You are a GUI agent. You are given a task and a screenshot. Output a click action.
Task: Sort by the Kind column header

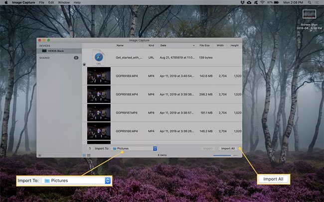pyautogui.click(x=151, y=45)
